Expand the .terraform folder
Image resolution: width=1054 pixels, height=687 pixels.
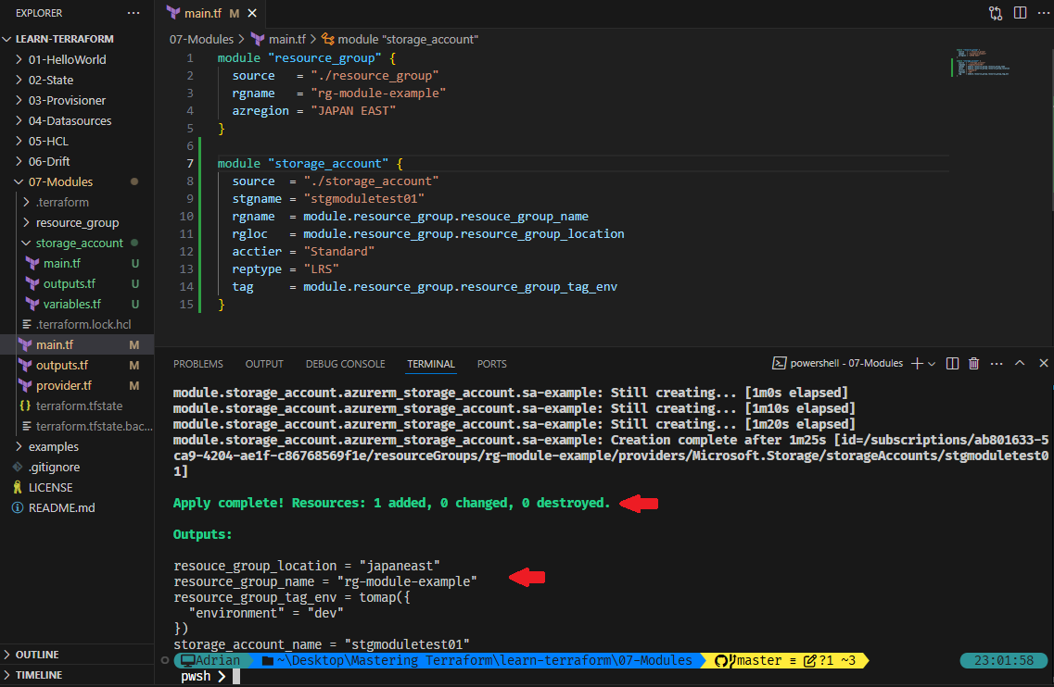pyautogui.click(x=26, y=202)
